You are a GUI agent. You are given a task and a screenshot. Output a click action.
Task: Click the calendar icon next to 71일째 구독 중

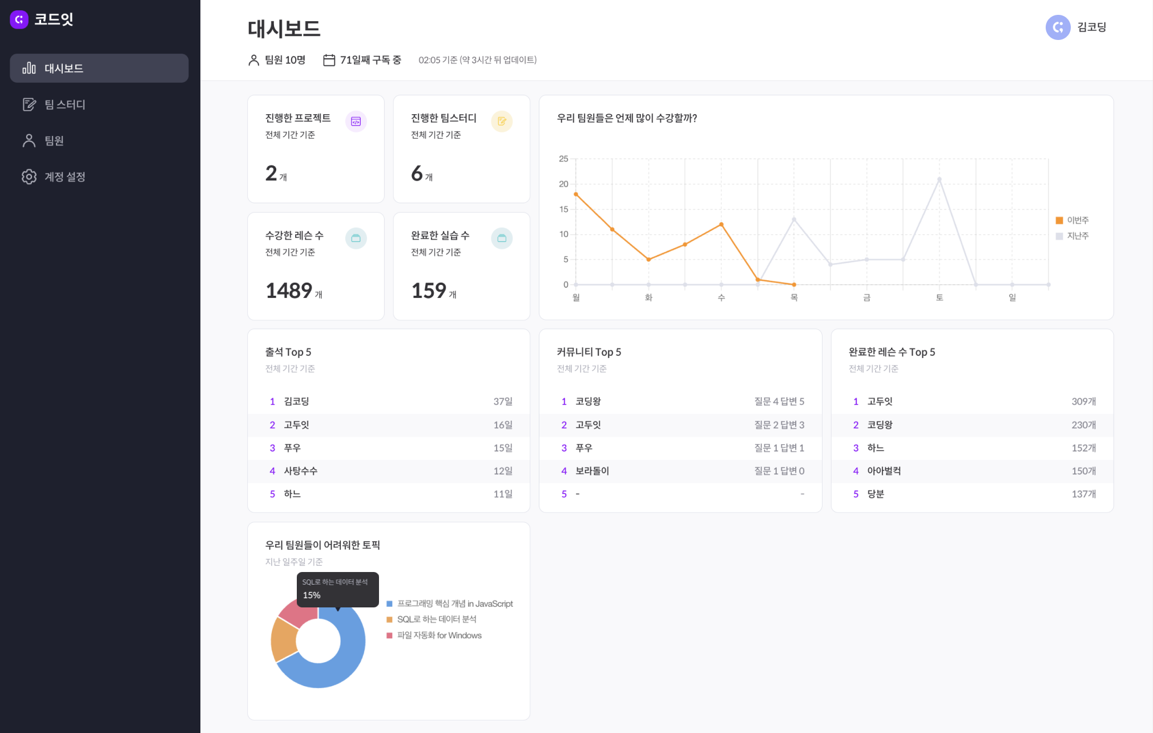pos(329,60)
